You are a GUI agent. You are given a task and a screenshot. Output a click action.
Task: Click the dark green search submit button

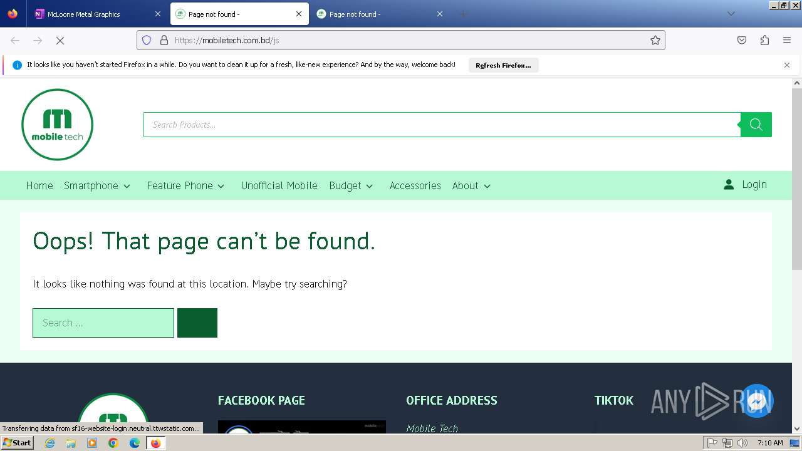pyautogui.click(x=197, y=323)
